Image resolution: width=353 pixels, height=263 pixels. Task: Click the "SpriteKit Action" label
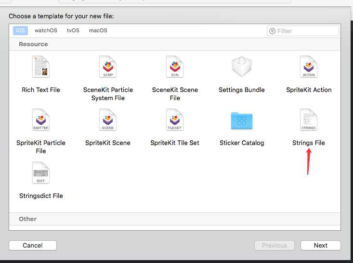click(309, 90)
